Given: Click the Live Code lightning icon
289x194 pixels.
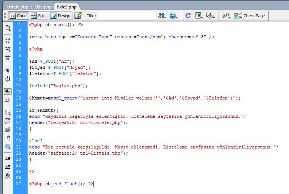Looking at the screenshot, I should coord(78,16).
